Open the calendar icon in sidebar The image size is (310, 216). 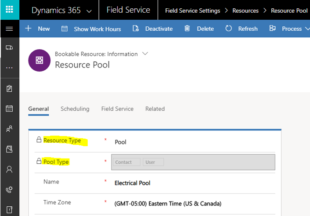tap(9, 108)
